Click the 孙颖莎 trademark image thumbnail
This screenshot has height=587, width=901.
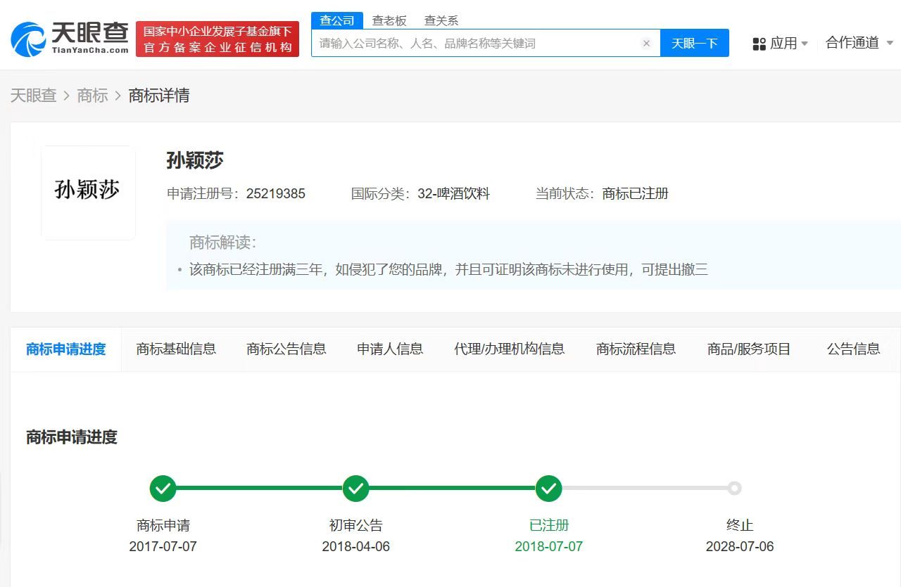click(x=88, y=192)
